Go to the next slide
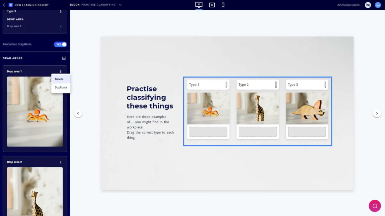 [377, 113]
